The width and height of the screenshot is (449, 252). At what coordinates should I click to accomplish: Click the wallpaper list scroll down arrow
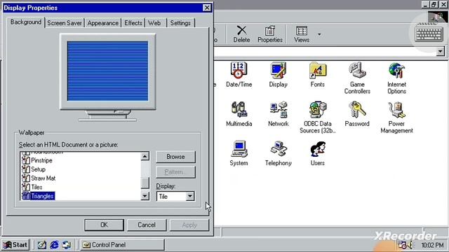coord(145,196)
